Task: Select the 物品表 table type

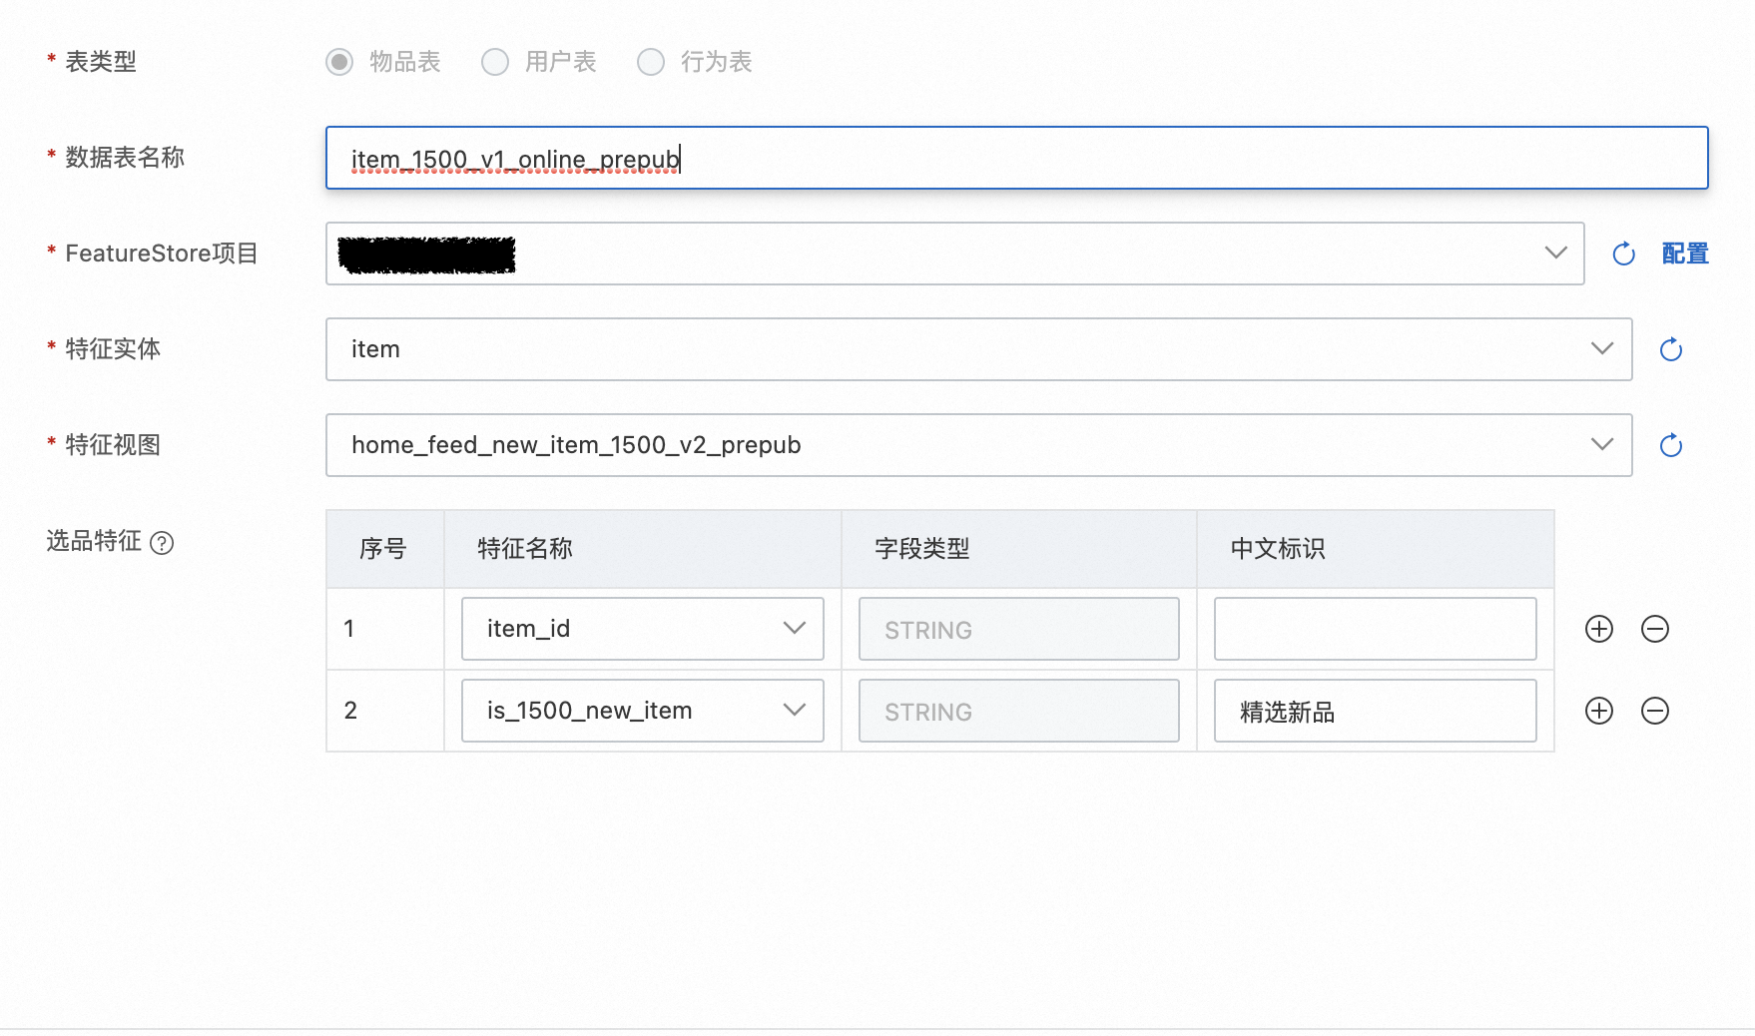Action: [x=339, y=62]
